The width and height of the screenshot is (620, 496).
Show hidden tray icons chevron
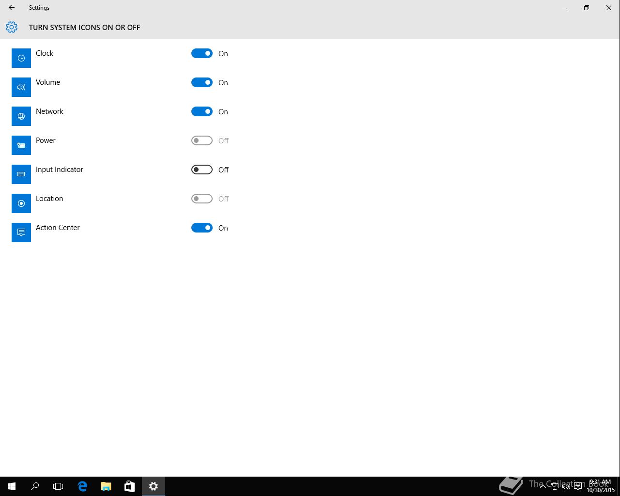pos(542,486)
